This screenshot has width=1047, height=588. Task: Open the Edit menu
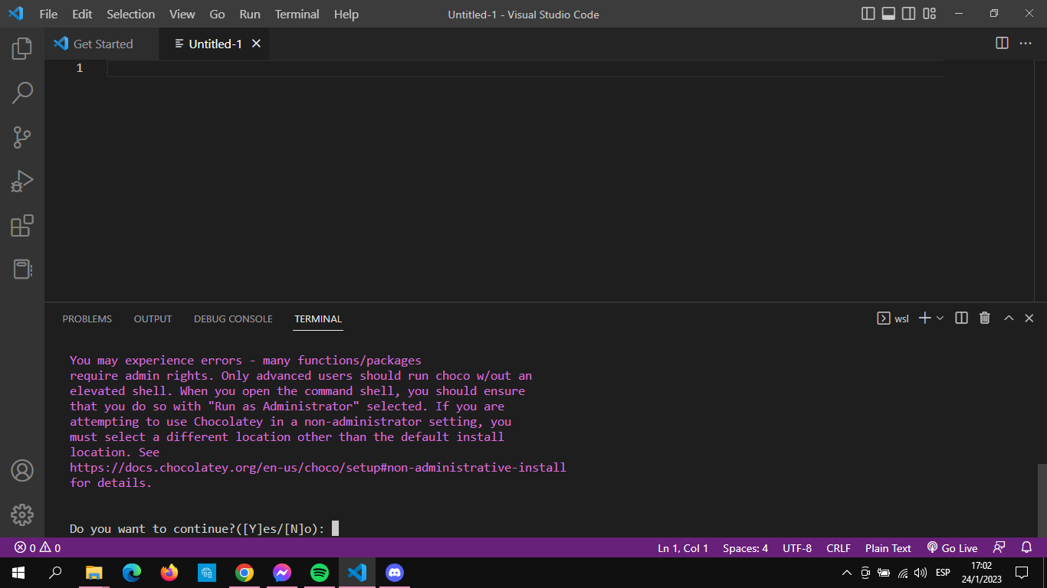[82, 14]
